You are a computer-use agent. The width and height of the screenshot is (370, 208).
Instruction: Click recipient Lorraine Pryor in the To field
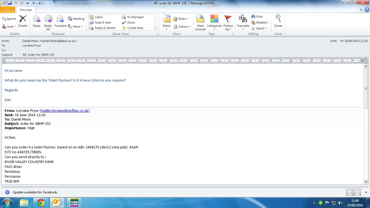(x=32, y=46)
